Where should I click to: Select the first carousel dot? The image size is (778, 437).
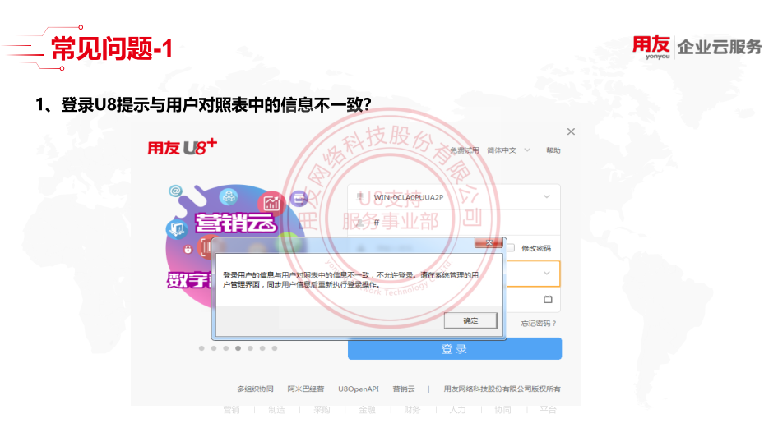pos(201,348)
